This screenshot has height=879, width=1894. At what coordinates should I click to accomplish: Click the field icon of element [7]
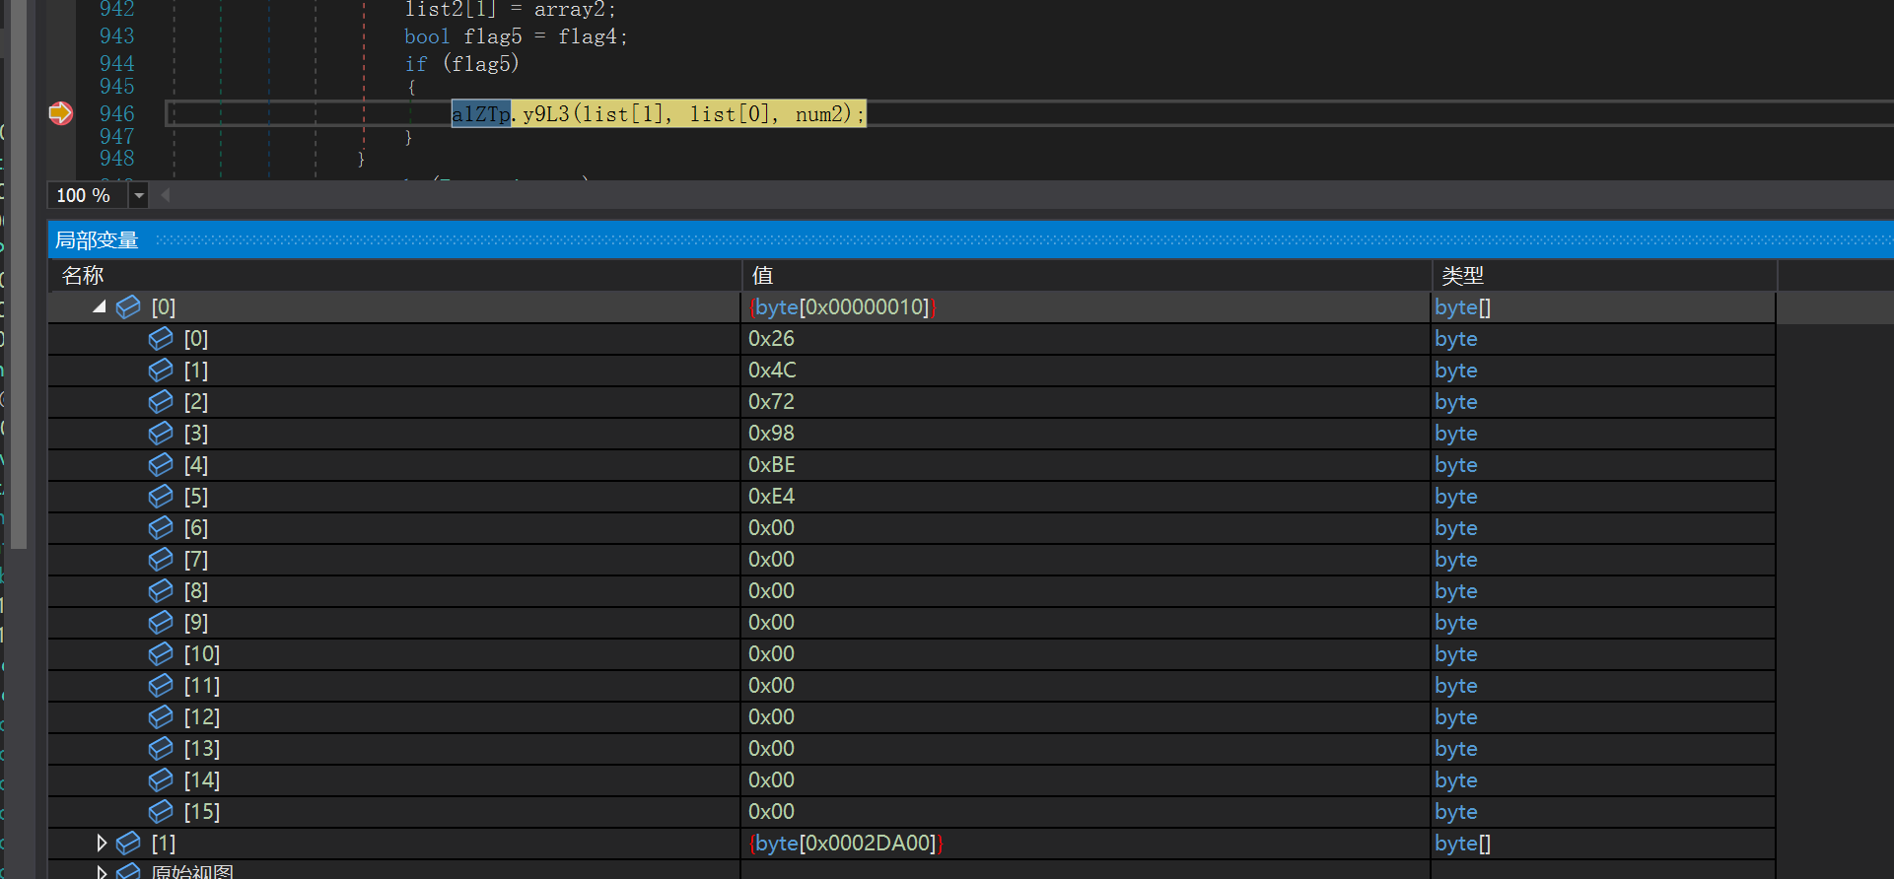(161, 559)
